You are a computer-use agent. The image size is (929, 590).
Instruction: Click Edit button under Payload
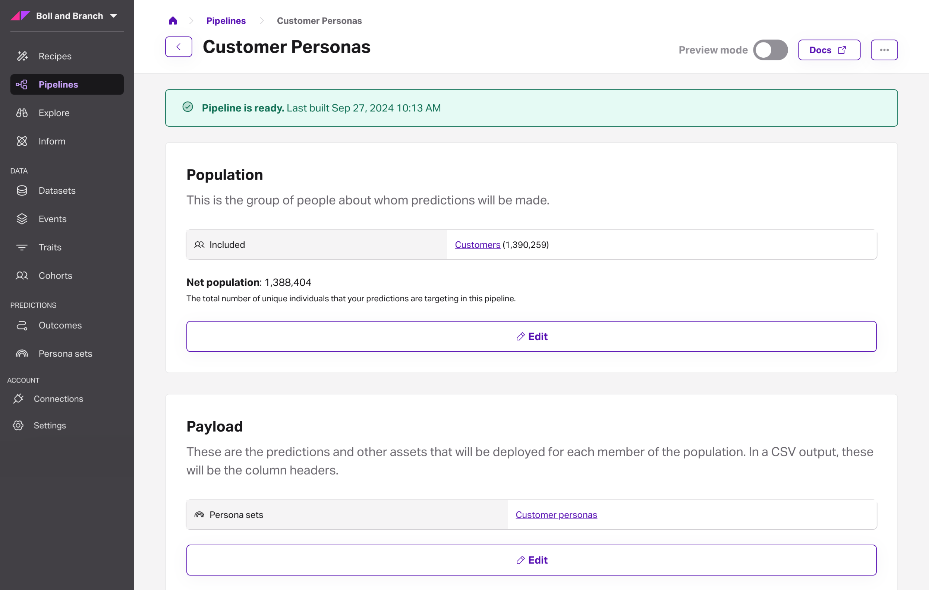tap(531, 560)
